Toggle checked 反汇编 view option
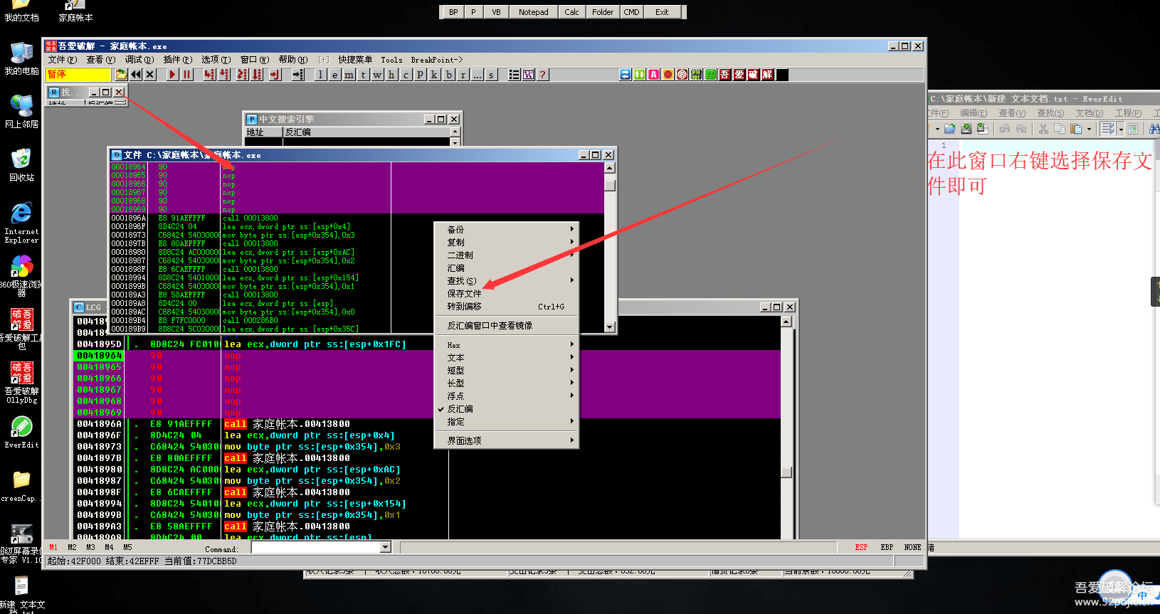 [507, 409]
